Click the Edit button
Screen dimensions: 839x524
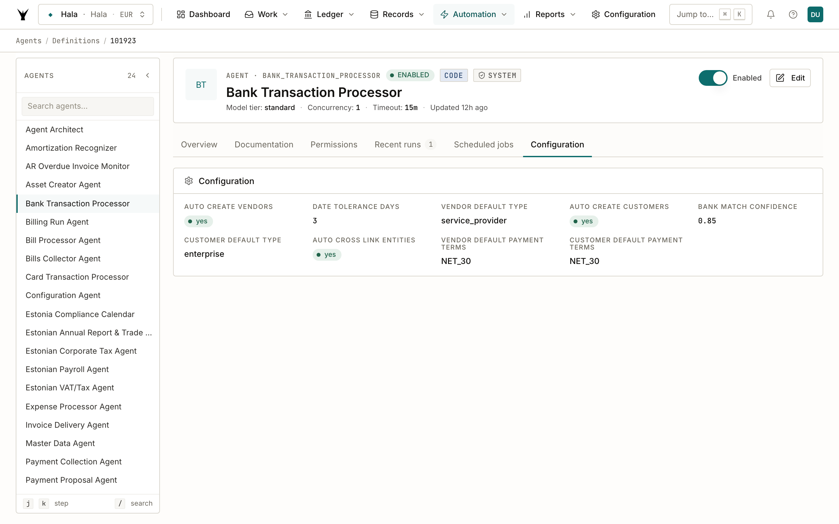(790, 78)
